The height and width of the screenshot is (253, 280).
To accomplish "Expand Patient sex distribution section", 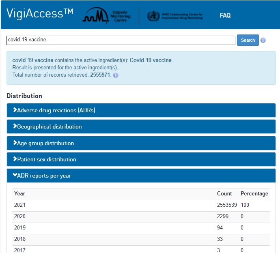I will [141, 159].
